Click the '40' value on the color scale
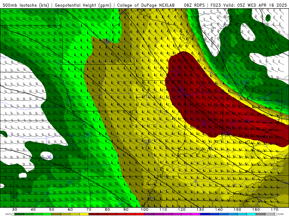Image resolution: width=289 pixels, height=216 pixels. tap(33, 210)
